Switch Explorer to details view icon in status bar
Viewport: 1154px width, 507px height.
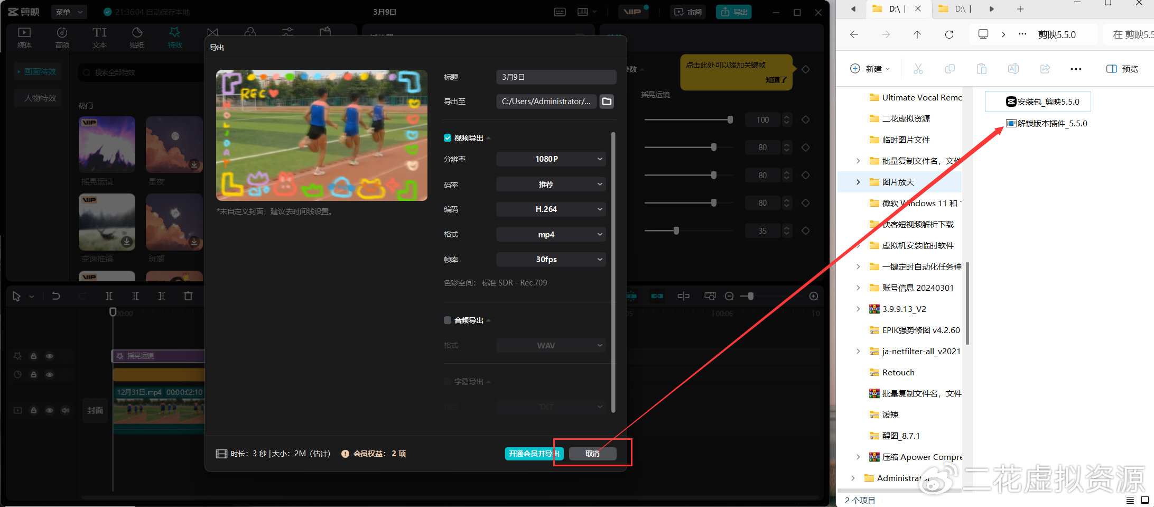point(1130,500)
